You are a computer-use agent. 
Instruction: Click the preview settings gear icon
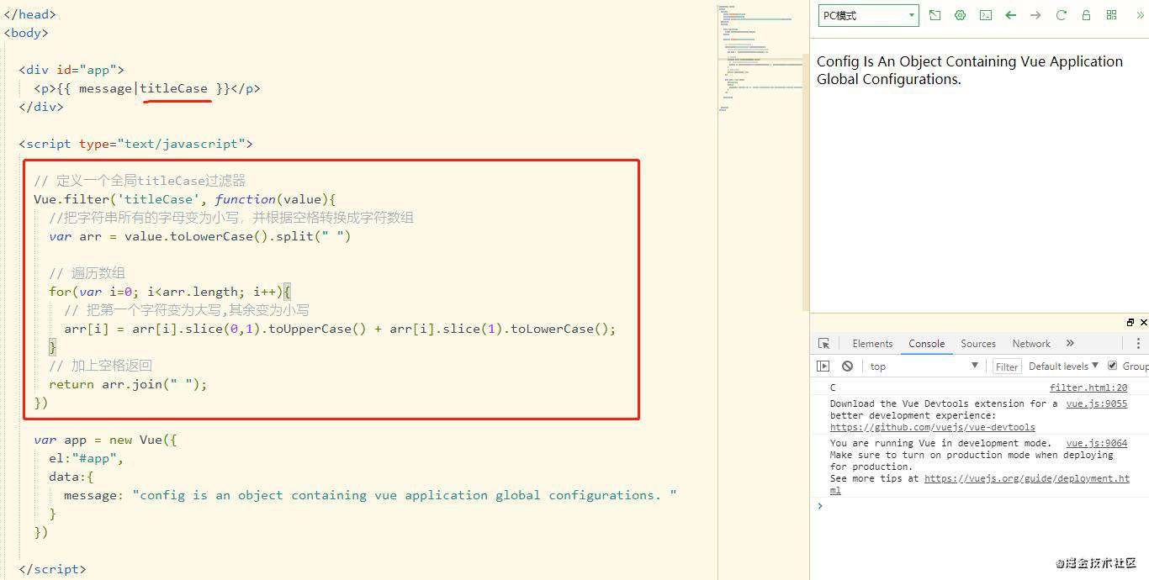(960, 15)
